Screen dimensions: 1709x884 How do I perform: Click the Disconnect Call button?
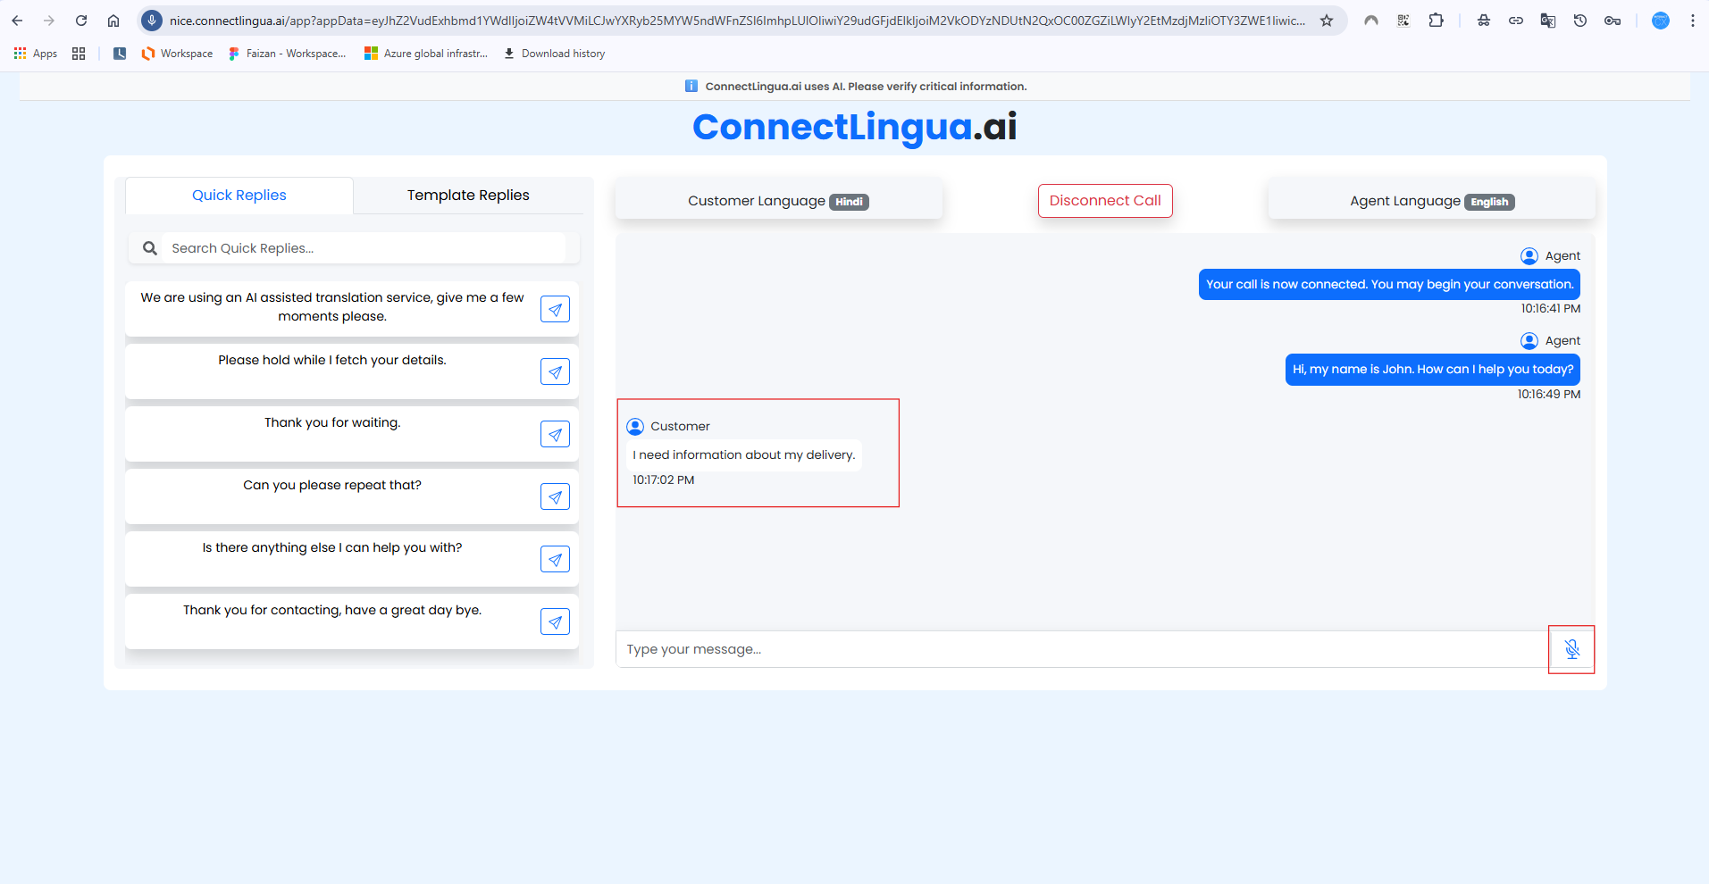(x=1105, y=201)
